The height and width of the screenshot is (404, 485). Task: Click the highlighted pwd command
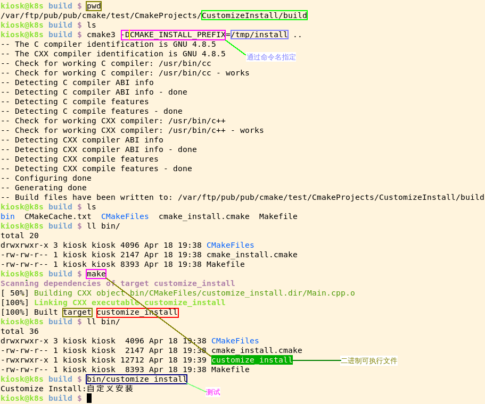93,6
